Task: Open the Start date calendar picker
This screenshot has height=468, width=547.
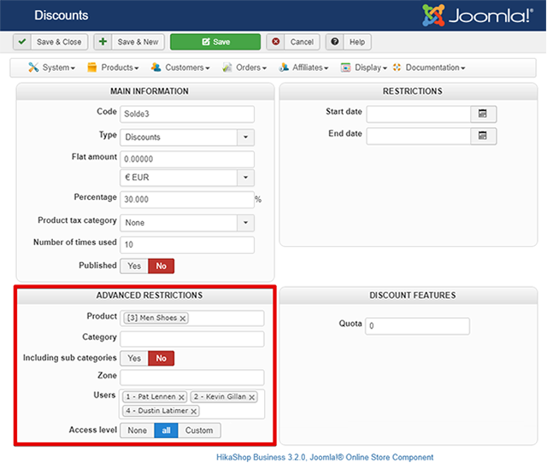Action: pyautogui.click(x=483, y=114)
